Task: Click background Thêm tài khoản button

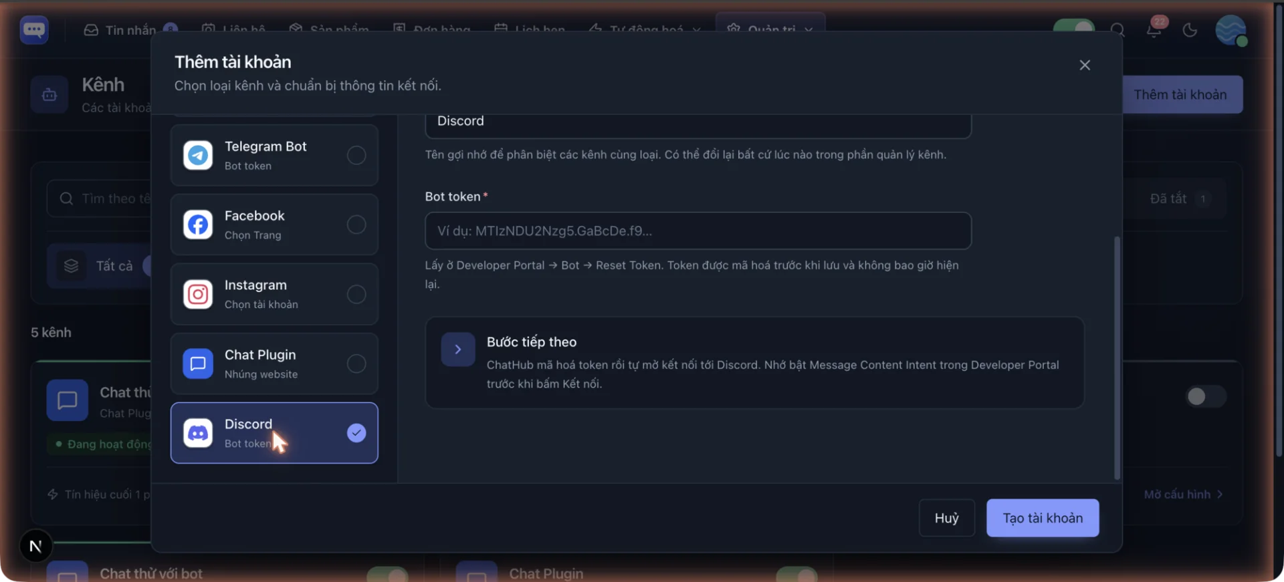Action: (1182, 94)
